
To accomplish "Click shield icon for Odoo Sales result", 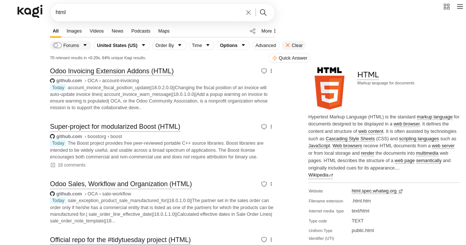I will click(264, 184).
